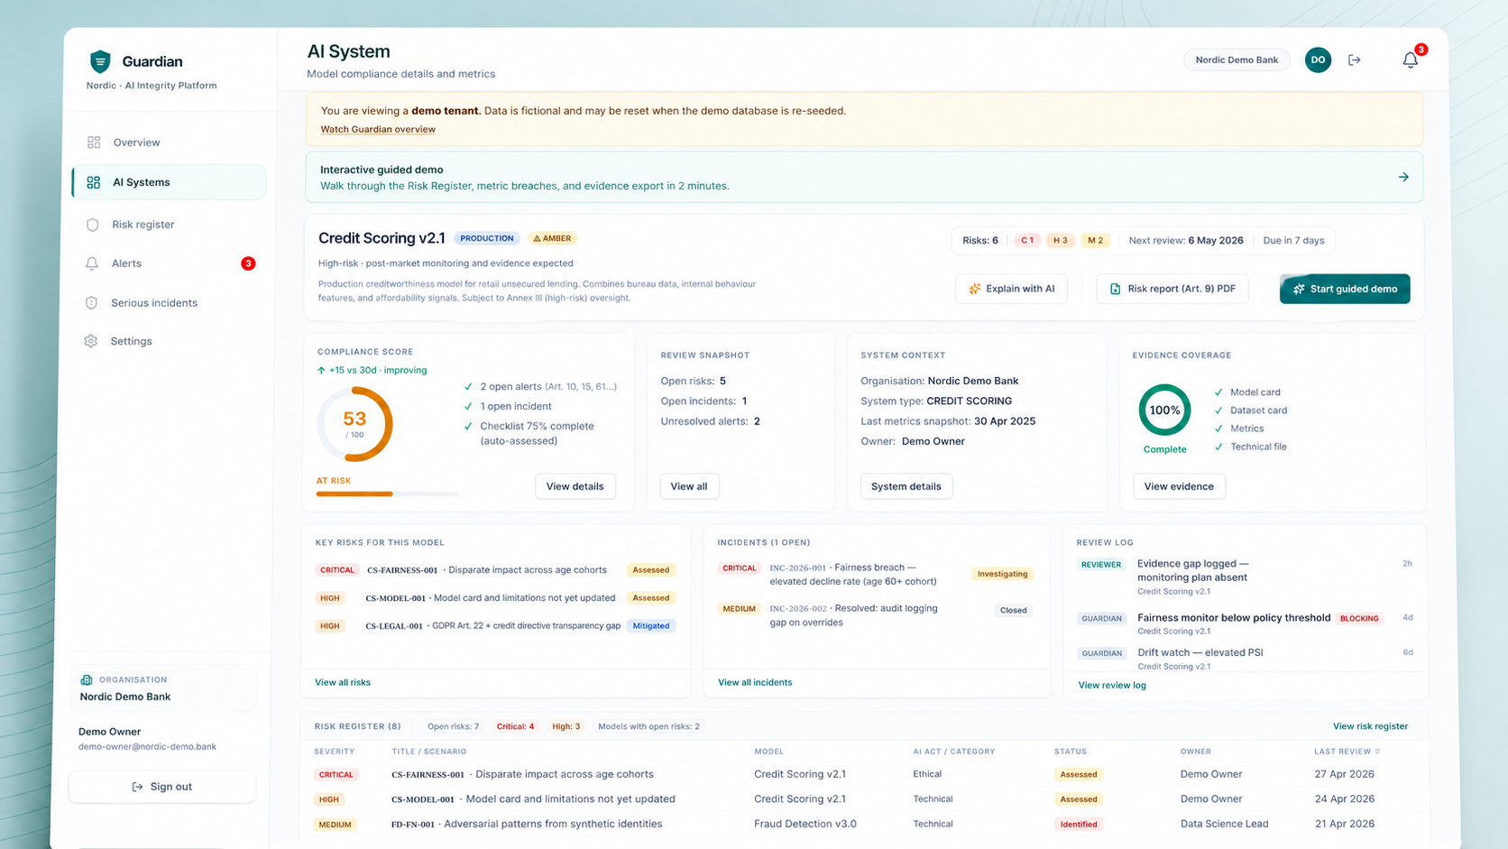The height and width of the screenshot is (849, 1508).
Task: Click Checklist 75% complete check item
Action: (x=529, y=433)
